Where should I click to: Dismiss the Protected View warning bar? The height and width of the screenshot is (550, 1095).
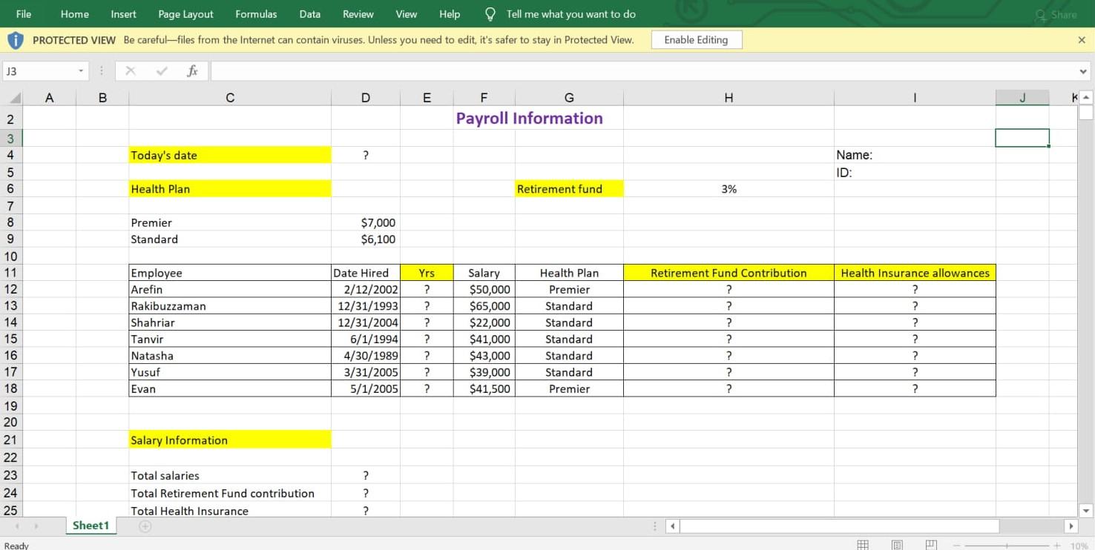[x=1080, y=39]
